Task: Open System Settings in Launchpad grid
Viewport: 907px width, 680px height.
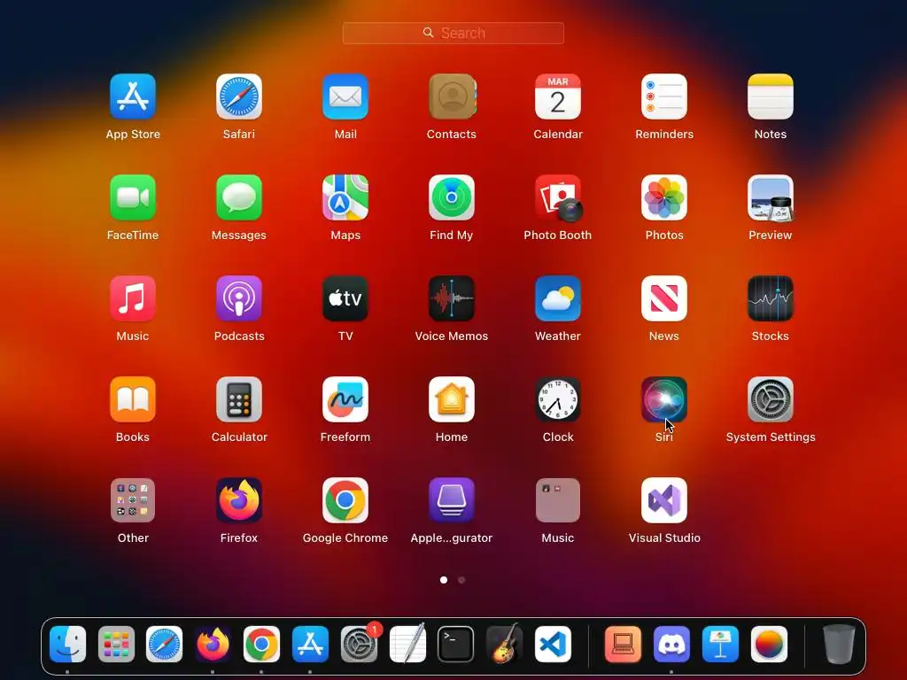Action: pos(771,399)
